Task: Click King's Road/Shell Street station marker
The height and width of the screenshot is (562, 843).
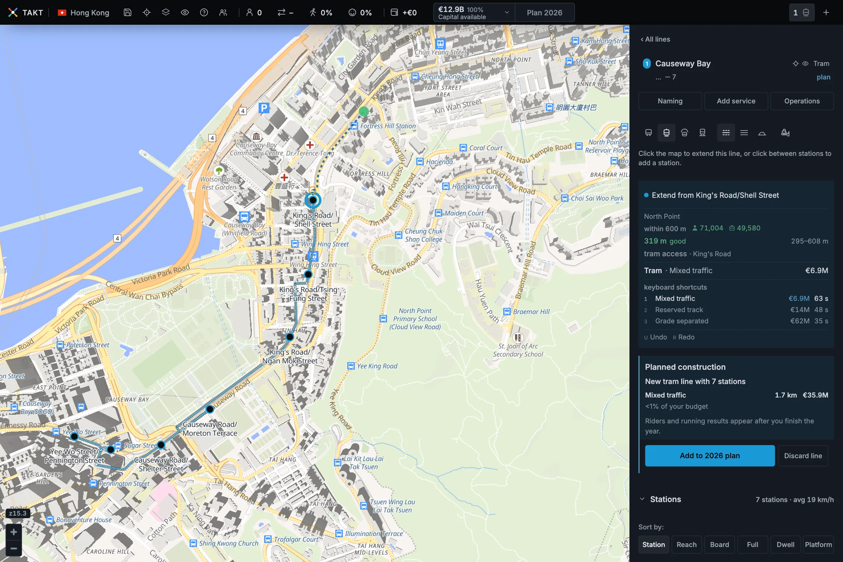Action: click(313, 200)
